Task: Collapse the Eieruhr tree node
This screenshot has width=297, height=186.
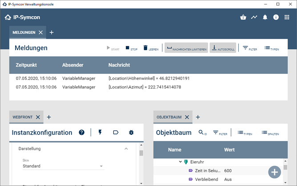Action: 181,162
